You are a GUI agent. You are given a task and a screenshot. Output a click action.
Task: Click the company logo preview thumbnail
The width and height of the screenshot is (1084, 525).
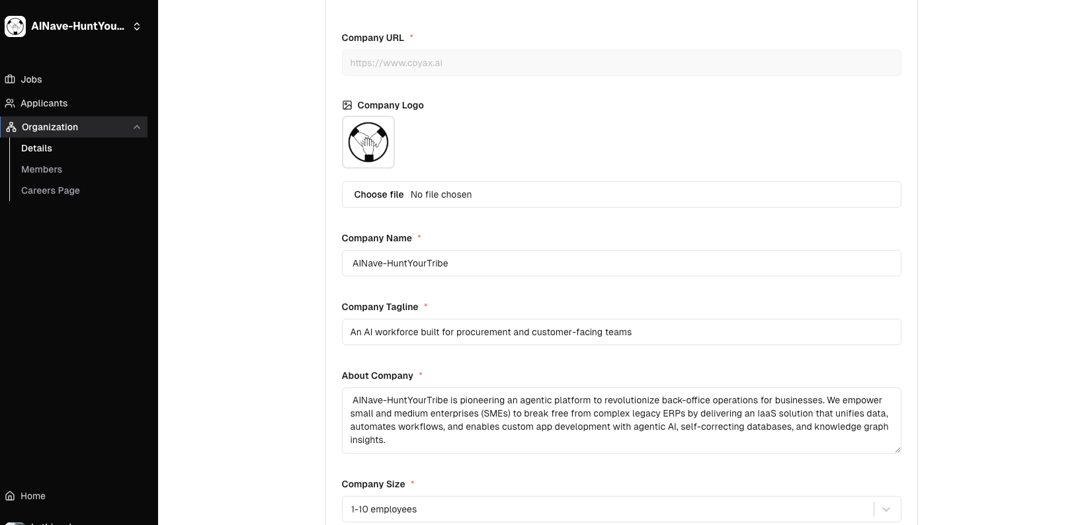[x=368, y=142]
